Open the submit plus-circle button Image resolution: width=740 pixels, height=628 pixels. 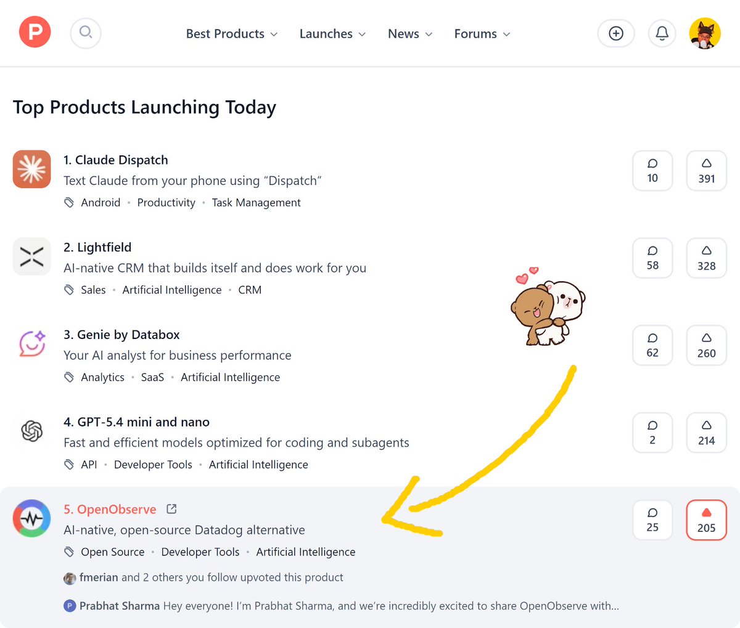click(616, 33)
